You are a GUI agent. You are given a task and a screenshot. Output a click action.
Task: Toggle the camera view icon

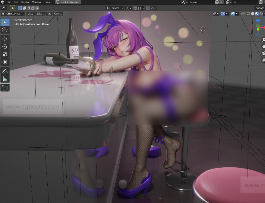click(x=263, y=53)
